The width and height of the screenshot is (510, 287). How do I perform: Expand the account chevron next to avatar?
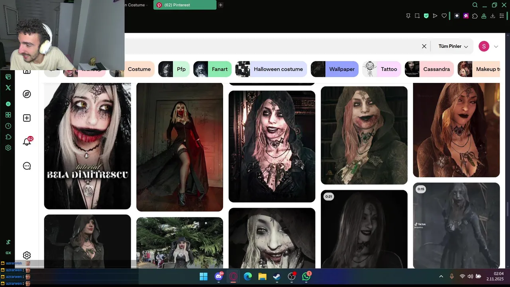pyautogui.click(x=496, y=47)
